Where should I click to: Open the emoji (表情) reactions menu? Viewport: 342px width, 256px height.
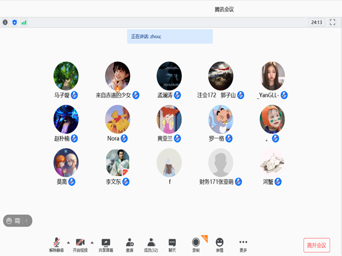219,242
